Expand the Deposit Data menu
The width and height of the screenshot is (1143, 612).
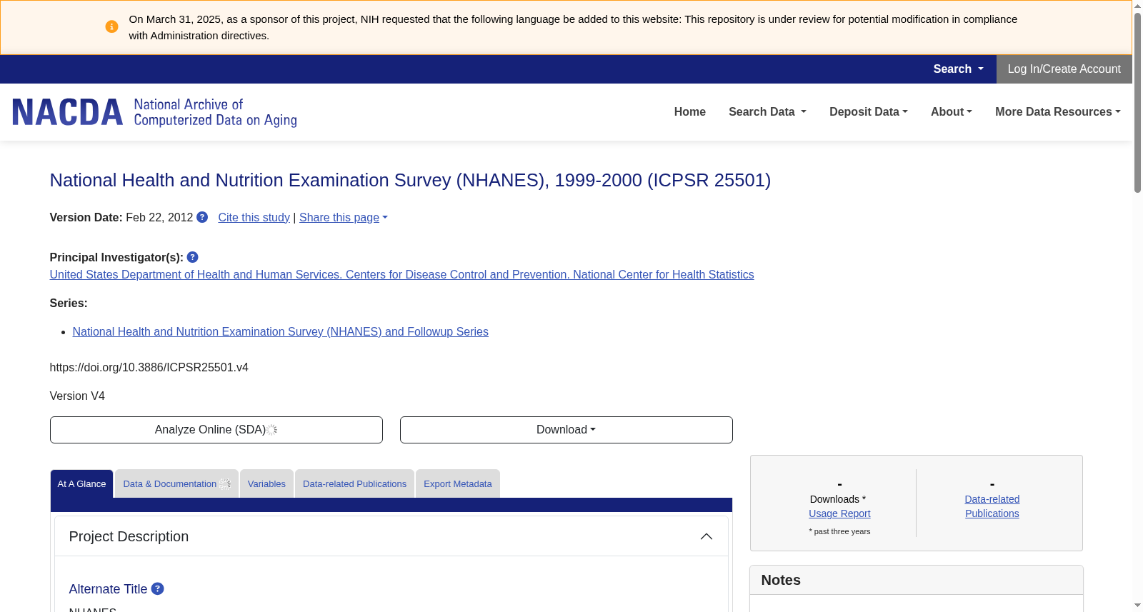pyautogui.click(x=869, y=112)
